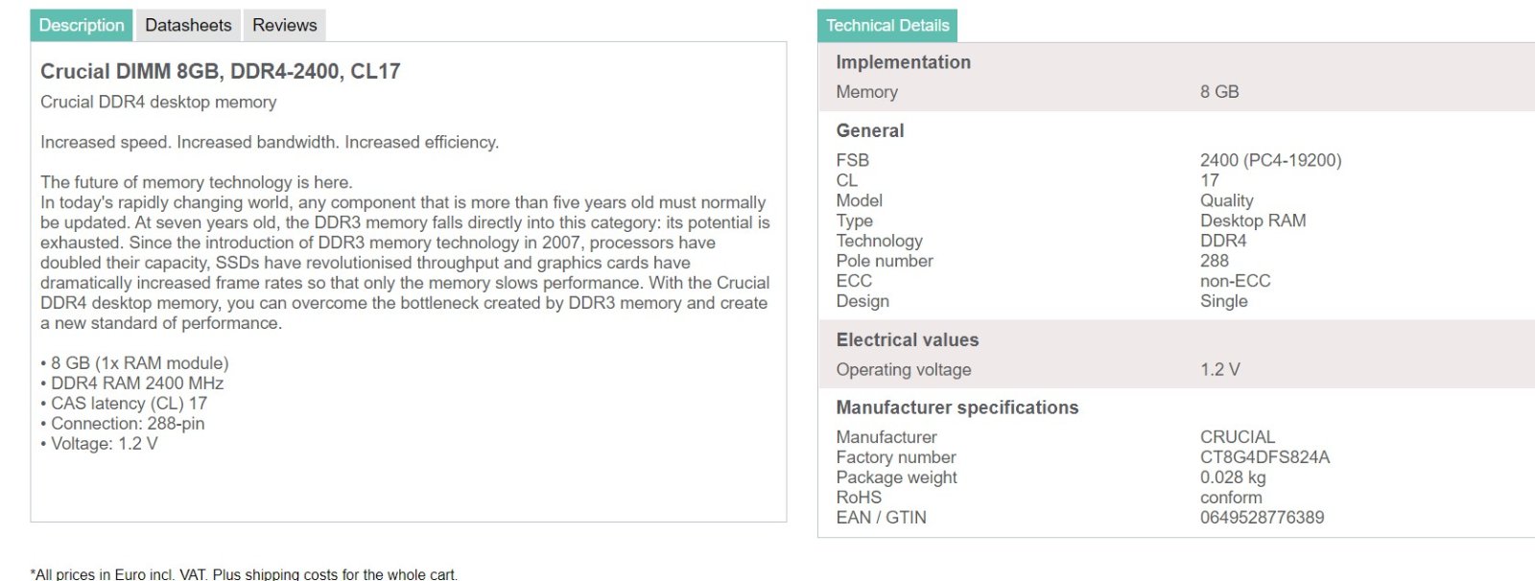Click the VAT and shipping costs footnote

pos(245,574)
